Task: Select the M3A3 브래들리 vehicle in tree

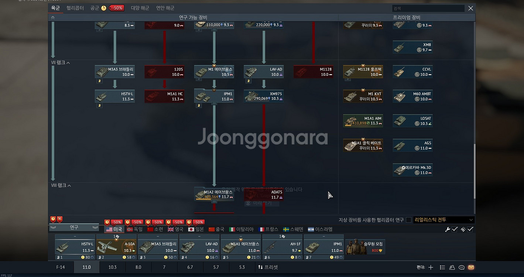Action: click(x=115, y=72)
